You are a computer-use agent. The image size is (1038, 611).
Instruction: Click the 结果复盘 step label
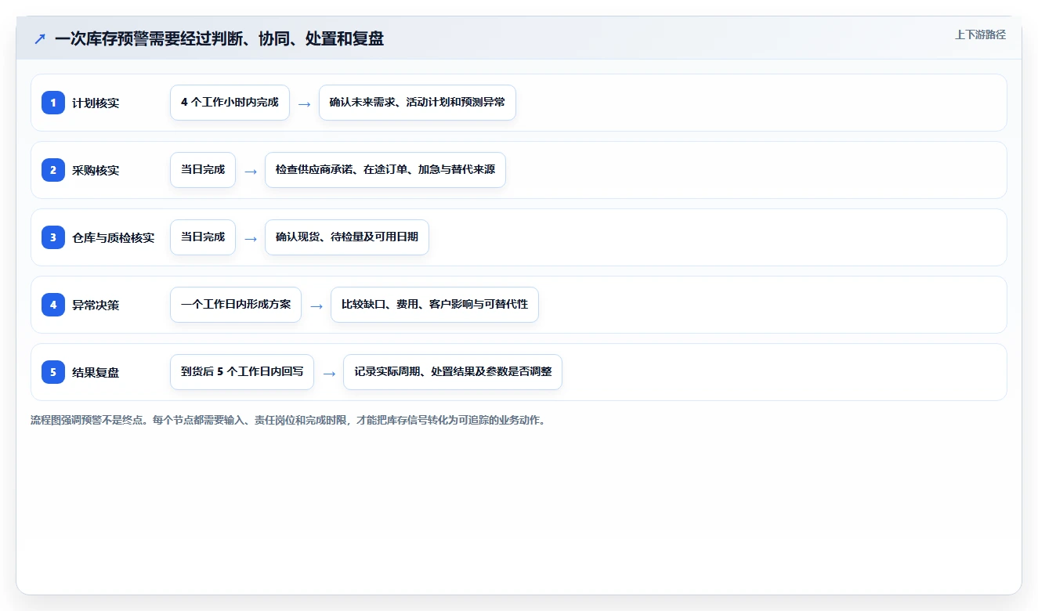pos(96,372)
